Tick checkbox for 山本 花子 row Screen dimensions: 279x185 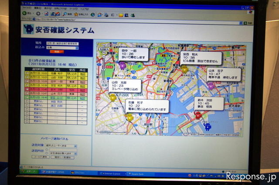pos(27,94)
